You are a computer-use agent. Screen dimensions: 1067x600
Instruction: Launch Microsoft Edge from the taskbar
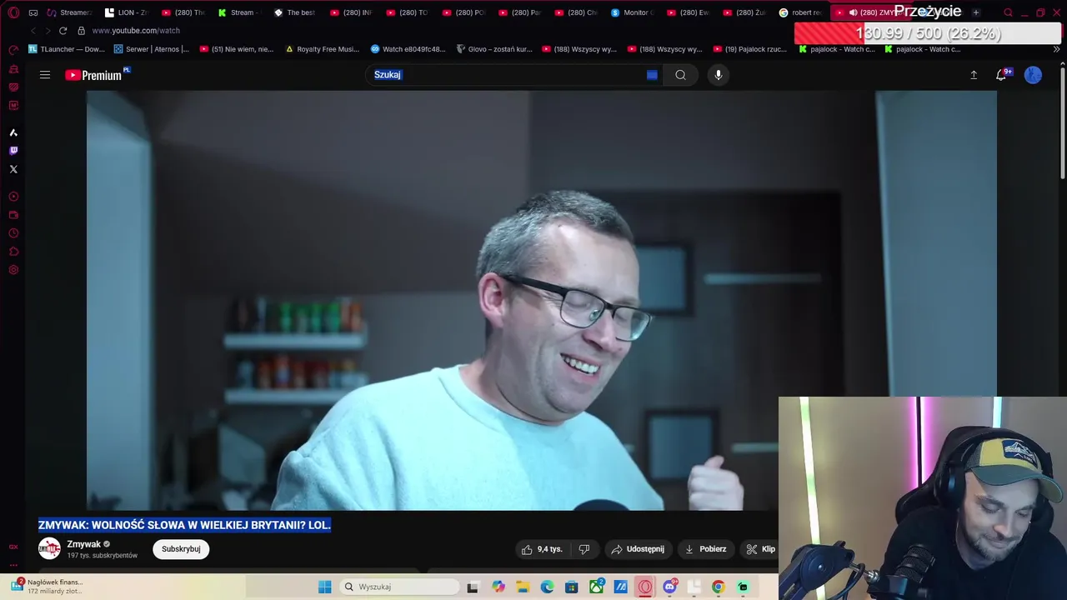[x=547, y=587]
